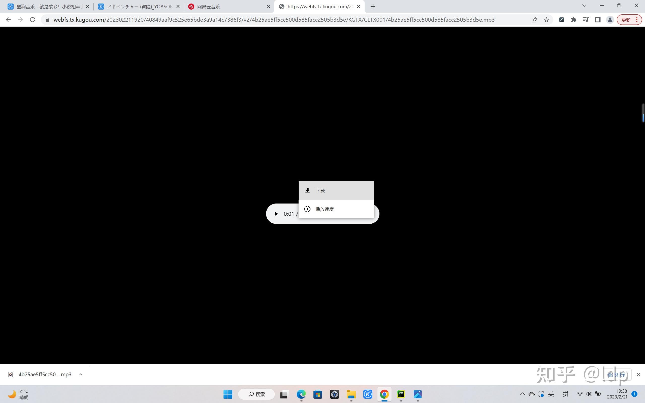Open the Chrome profile avatar
The image size is (645, 403).
coord(610,20)
